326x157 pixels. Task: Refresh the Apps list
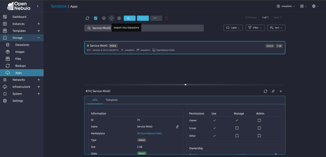[x=87, y=18]
